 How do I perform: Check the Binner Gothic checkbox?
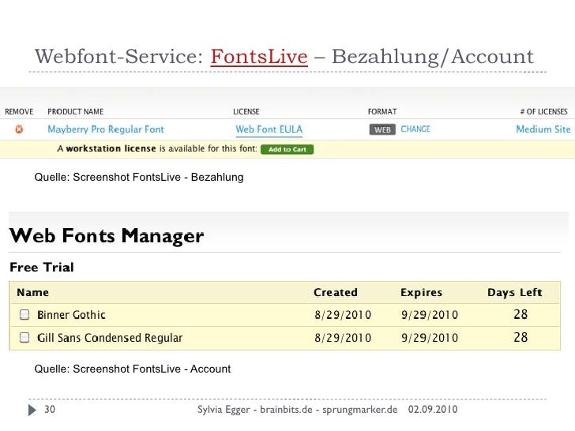[24, 314]
